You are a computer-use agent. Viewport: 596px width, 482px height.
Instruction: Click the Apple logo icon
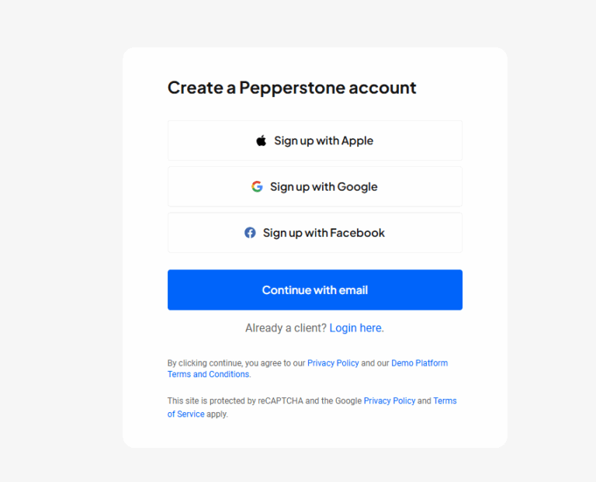click(x=262, y=140)
